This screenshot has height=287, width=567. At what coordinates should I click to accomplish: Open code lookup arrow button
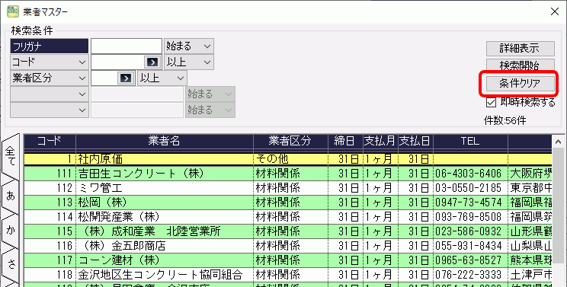[x=152, y=62]
